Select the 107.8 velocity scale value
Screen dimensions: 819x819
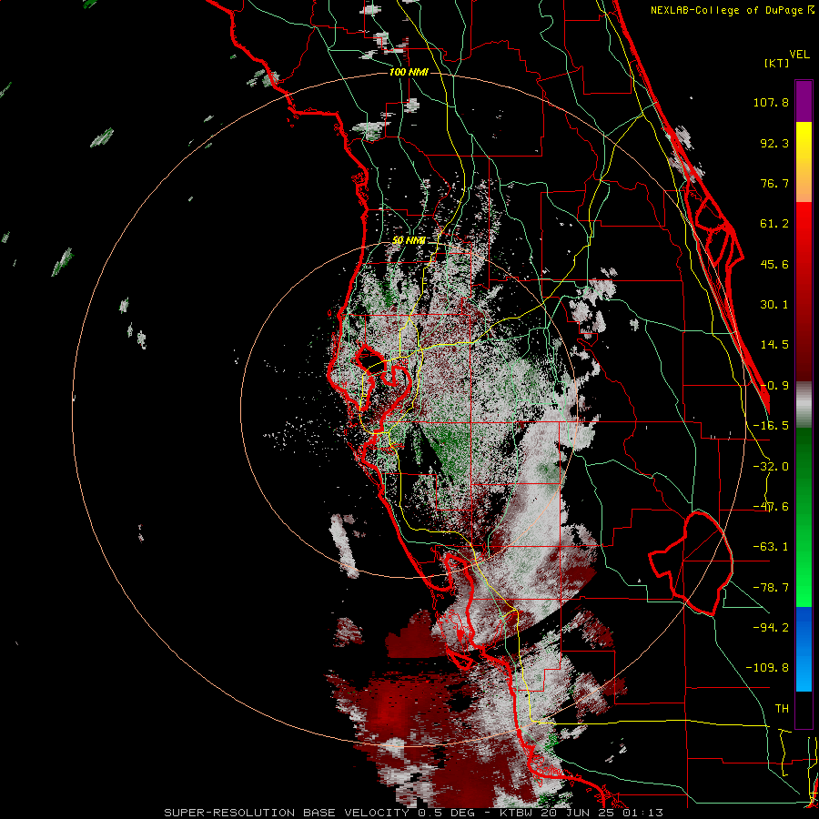(771, 102)
